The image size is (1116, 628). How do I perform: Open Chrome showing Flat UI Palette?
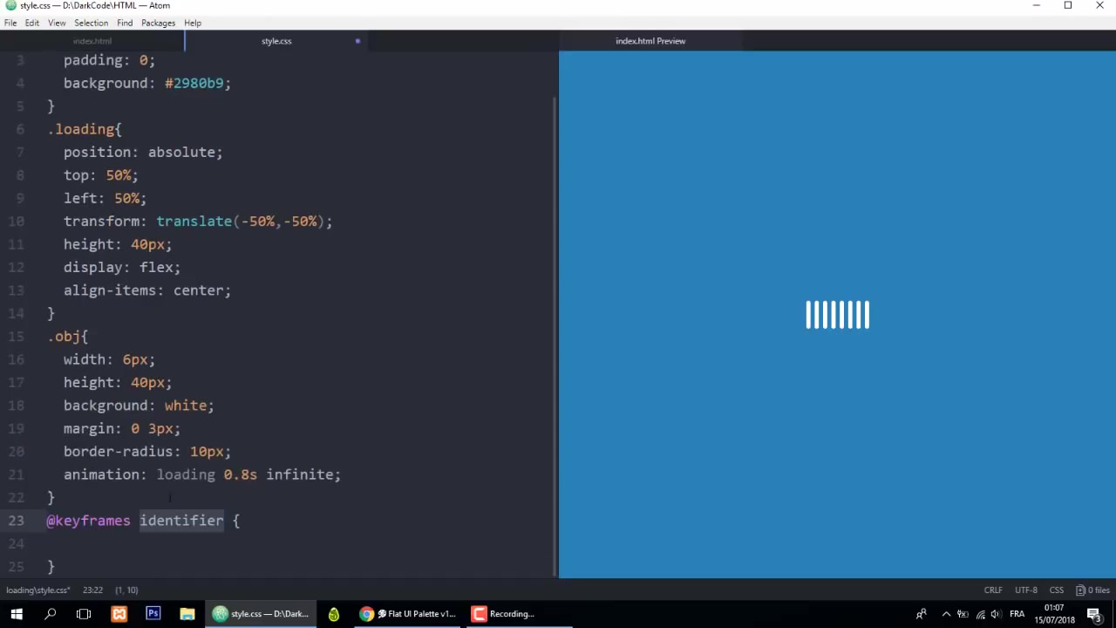pos(410,613)
